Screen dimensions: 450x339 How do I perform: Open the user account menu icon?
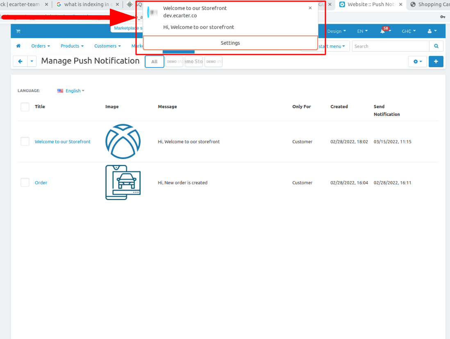coord(432,31)
